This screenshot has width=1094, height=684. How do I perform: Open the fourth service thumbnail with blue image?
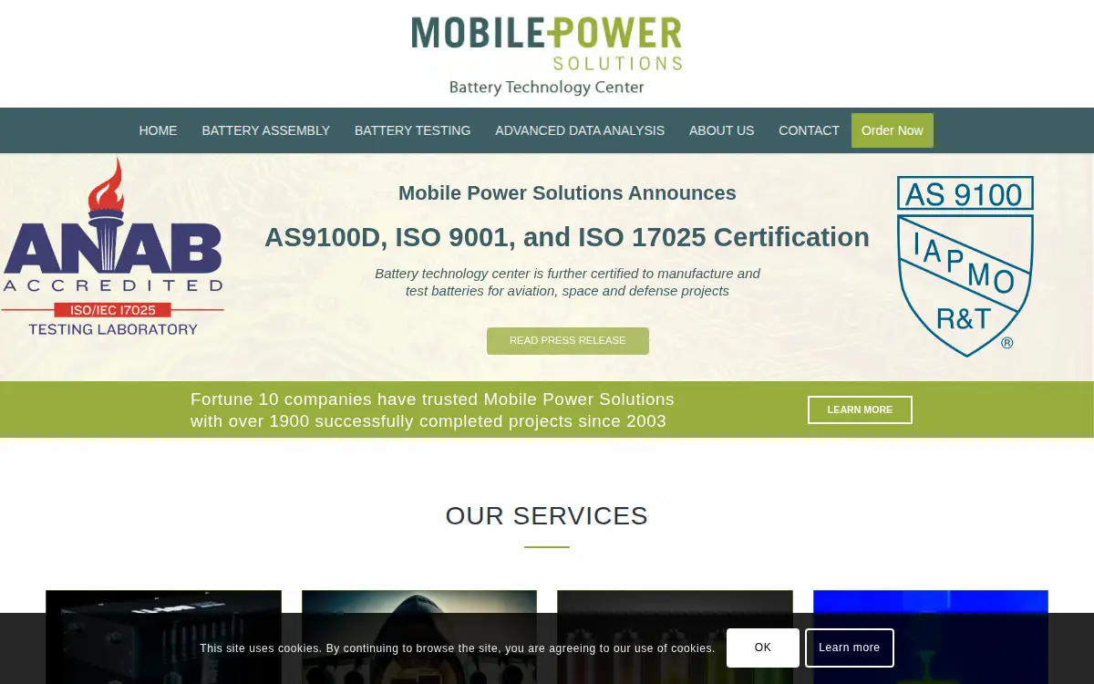[931, 637]
